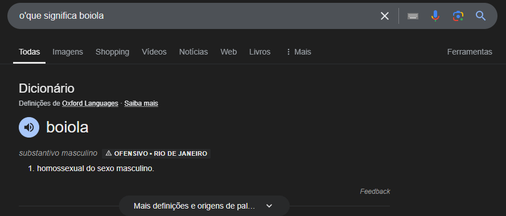The height and width of the screenshot is (216, 506).
Task: Clear the search box with the X icon
Action: coord(384,16)
